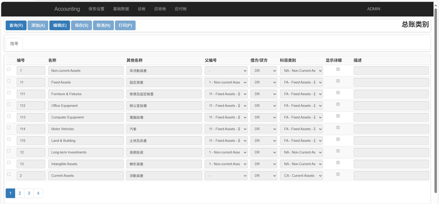439x204 pixels.
Task: Click the 编号 field containing 113
Action: [31, 117]
